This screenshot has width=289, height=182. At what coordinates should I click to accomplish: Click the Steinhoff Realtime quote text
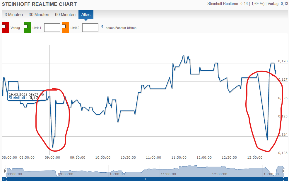tap(247, 4)
